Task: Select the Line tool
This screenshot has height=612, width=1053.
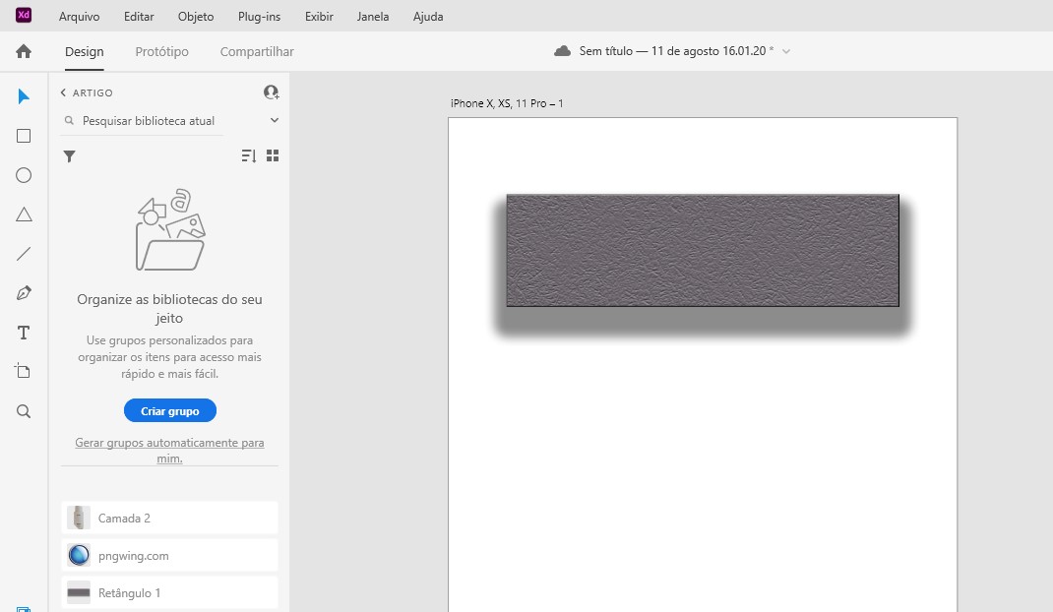Action: click(x=24, y=254)
